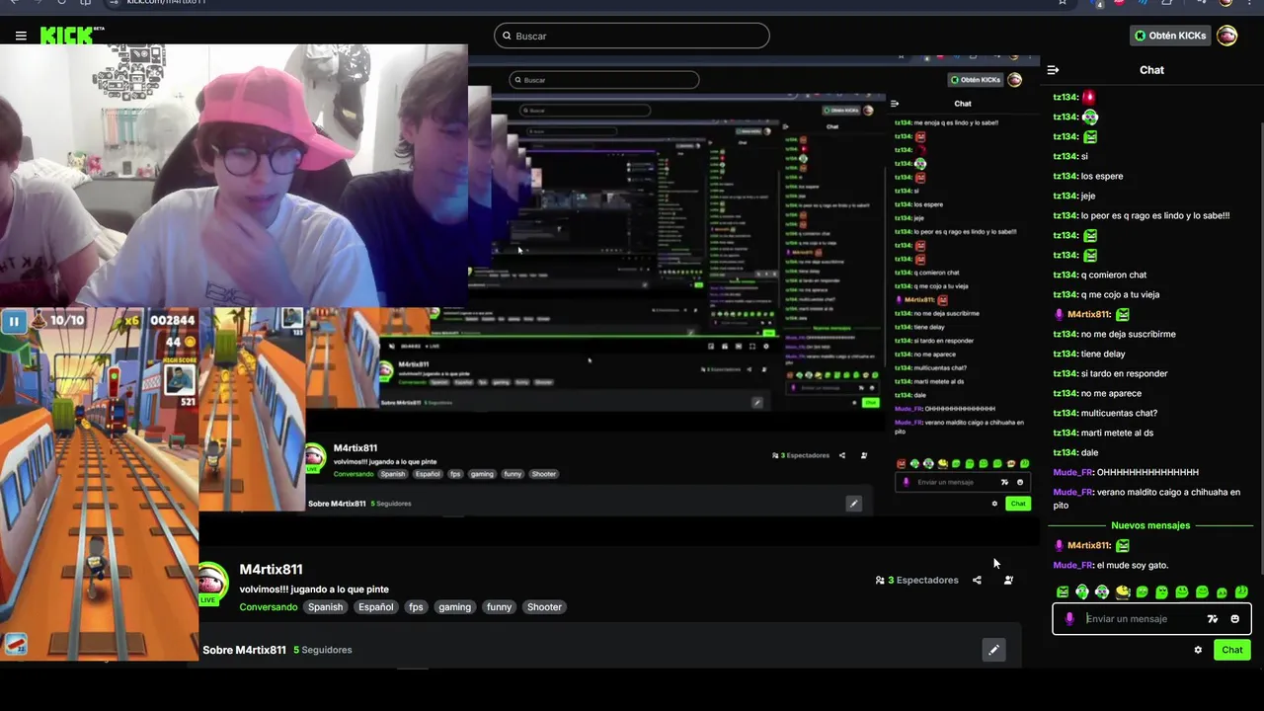Click the Chat panel title
1264x711 pixels.
pos(1151,70)
